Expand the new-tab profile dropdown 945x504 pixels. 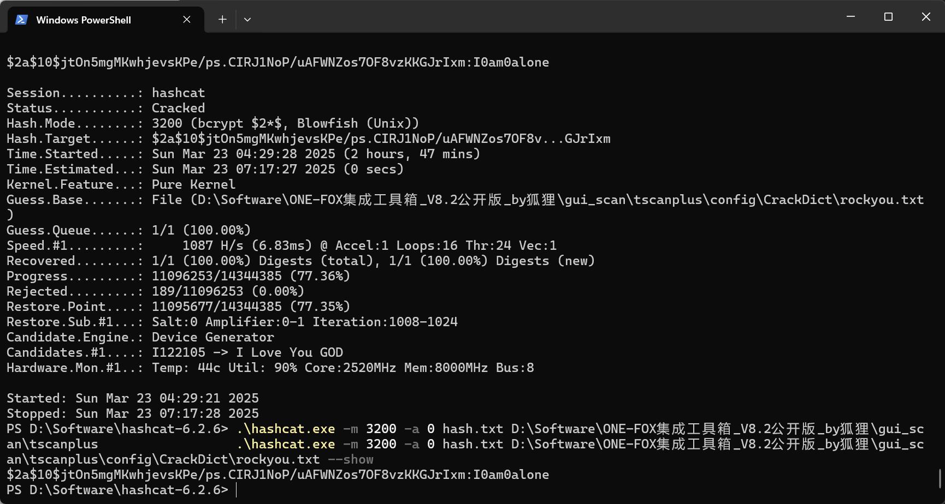coord(247,20)
